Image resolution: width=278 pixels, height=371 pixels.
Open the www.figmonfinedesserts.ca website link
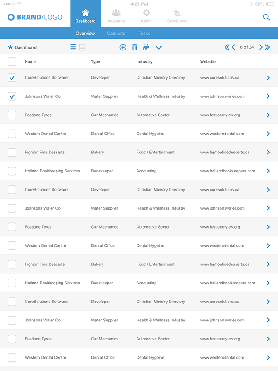coord(225,153)
